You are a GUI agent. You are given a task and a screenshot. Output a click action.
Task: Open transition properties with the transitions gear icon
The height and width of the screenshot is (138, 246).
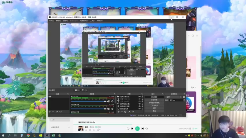pos(184,97)
